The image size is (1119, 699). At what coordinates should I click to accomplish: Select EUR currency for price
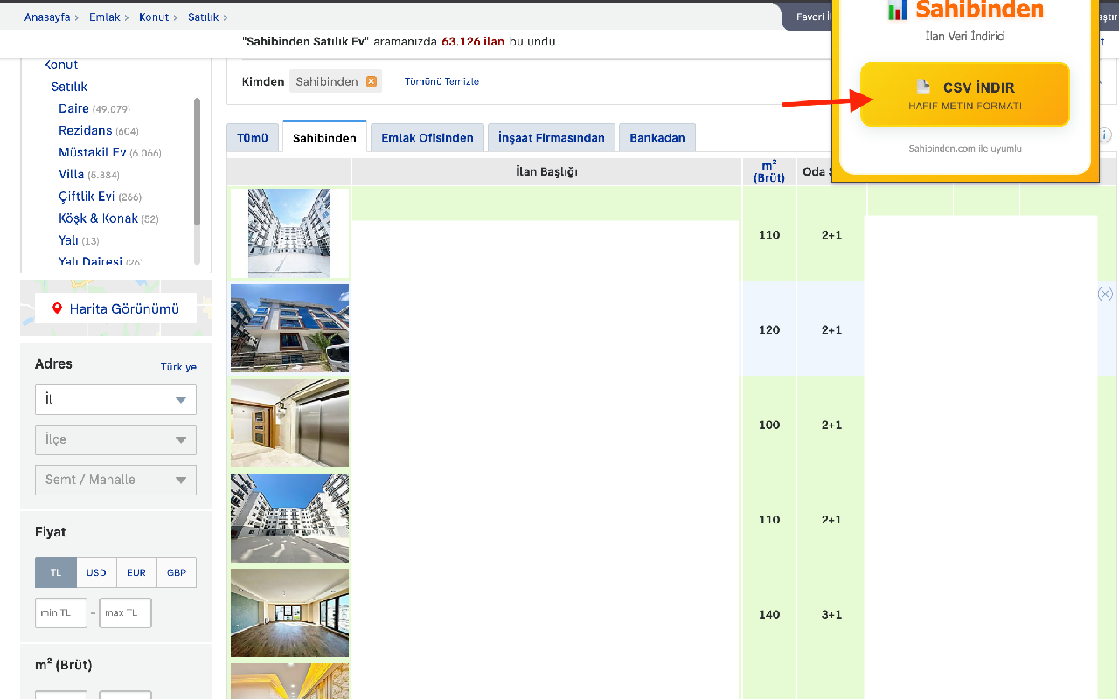pyautogui.click(x=136, y=573)
